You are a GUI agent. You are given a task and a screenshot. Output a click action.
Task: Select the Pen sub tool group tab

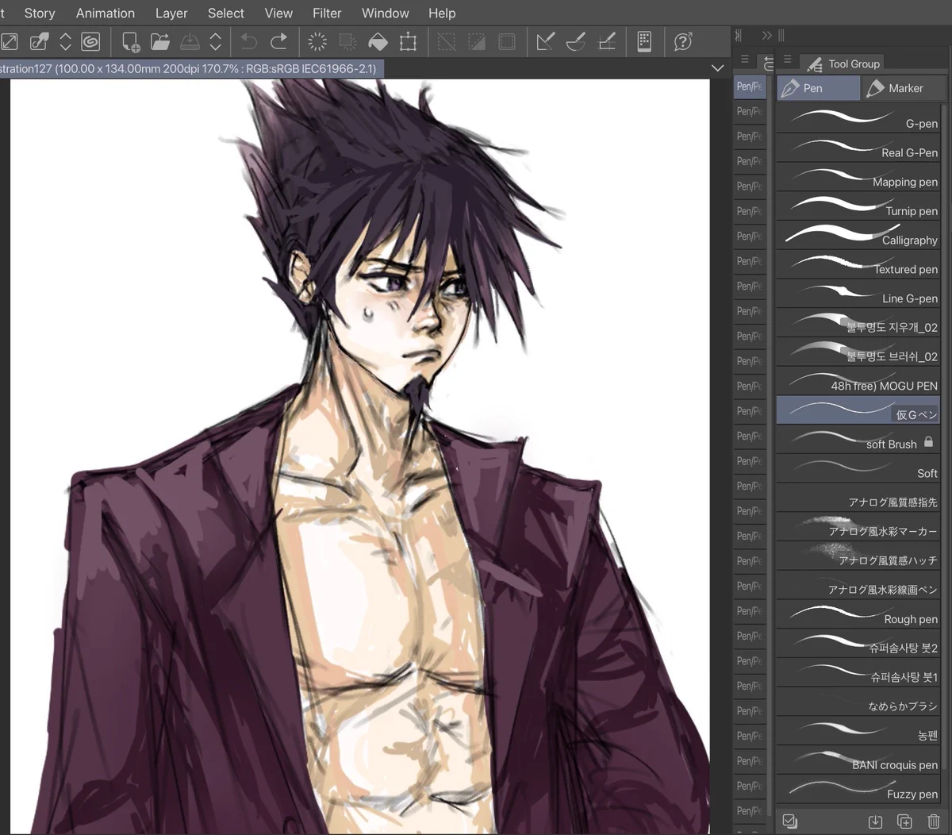[x=818, y=88]
